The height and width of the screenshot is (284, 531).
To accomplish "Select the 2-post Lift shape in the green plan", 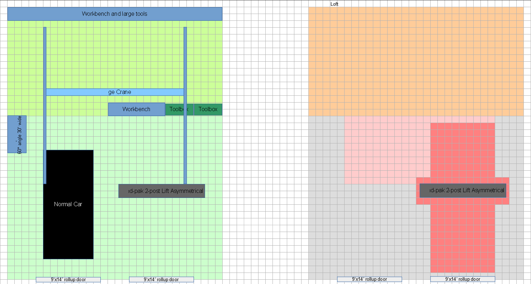I will [161, 191].
